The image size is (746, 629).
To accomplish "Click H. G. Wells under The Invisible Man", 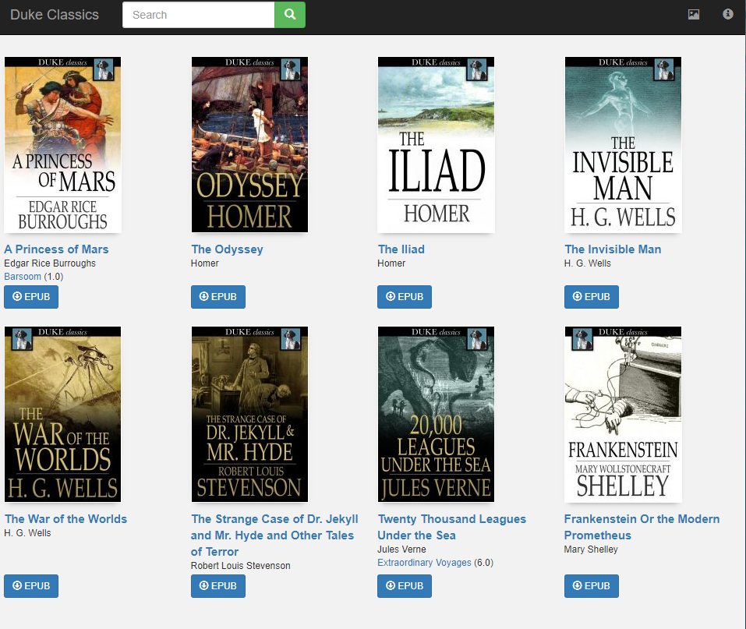I will coord(588,263).
